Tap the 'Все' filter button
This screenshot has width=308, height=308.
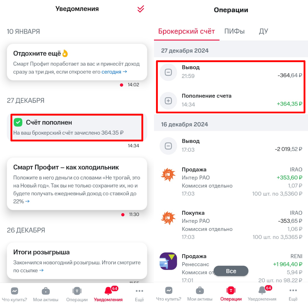point(231,271)
